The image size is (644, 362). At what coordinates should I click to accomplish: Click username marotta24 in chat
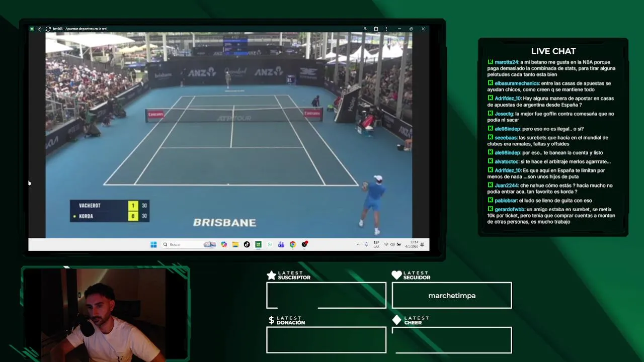(x=506, y=62)
